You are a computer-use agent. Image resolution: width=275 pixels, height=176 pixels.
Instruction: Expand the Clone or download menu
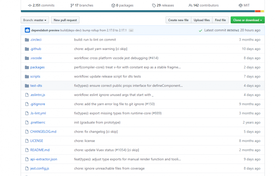(x=248, y=20)
